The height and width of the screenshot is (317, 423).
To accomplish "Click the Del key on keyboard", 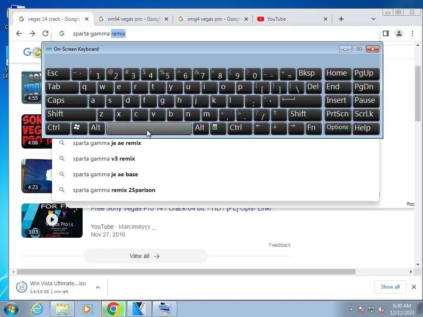I will click(314, 88).
